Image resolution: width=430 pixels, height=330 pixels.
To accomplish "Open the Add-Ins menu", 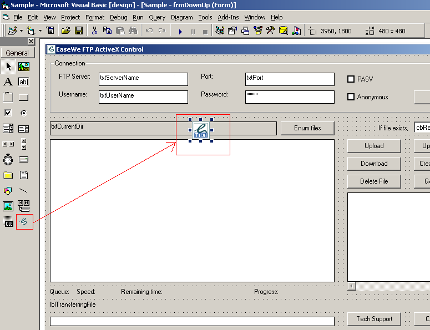I will [228, 17].
